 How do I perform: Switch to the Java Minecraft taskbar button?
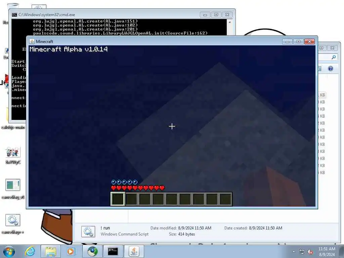[134, 251]
